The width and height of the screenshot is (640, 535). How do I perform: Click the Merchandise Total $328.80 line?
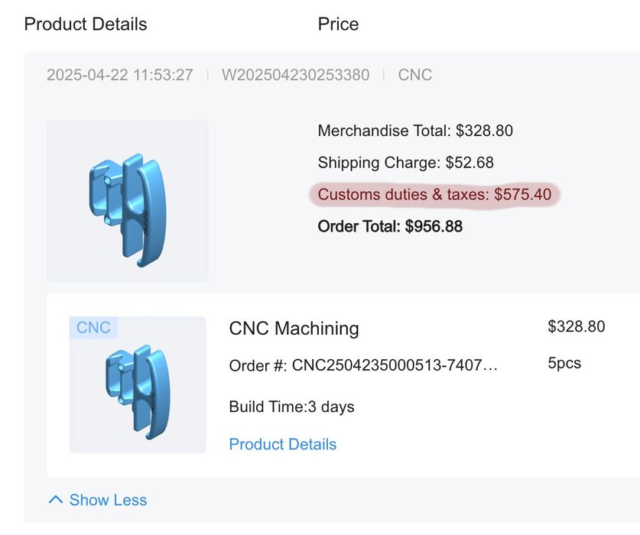[415, 131]
